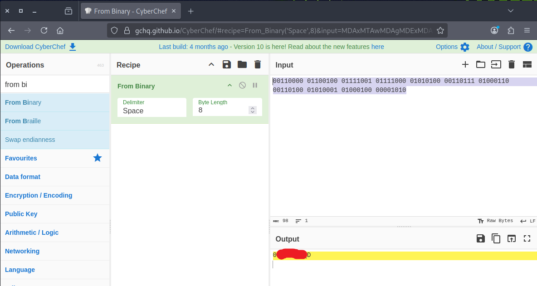Viewport: 537px width, 286px height.
Task: Set a breakpoint on From Binary
Action: 255,86
